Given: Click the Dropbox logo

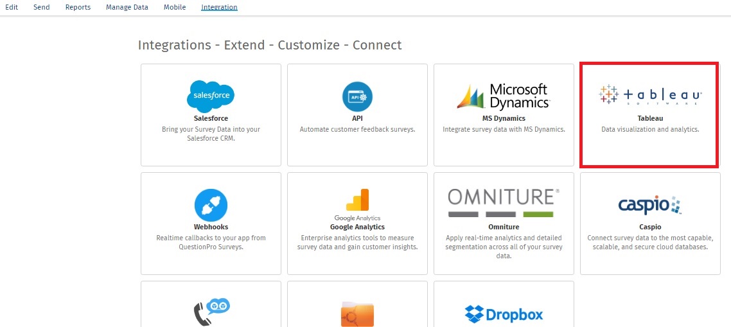Looking at the screenshot, I should point(504,314).
